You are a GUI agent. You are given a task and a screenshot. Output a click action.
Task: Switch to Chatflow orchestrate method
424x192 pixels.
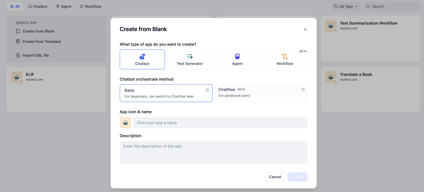coord(261,93)
